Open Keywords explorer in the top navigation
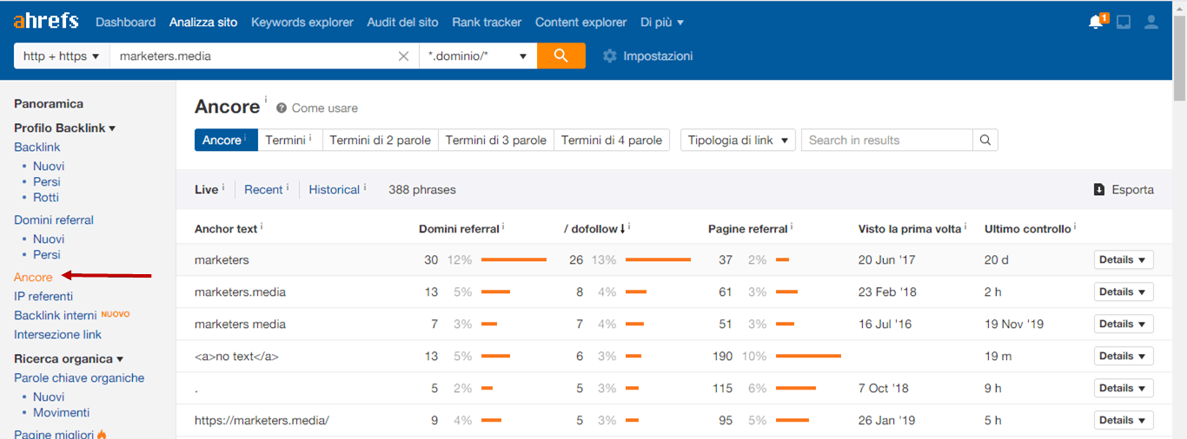 302,23
